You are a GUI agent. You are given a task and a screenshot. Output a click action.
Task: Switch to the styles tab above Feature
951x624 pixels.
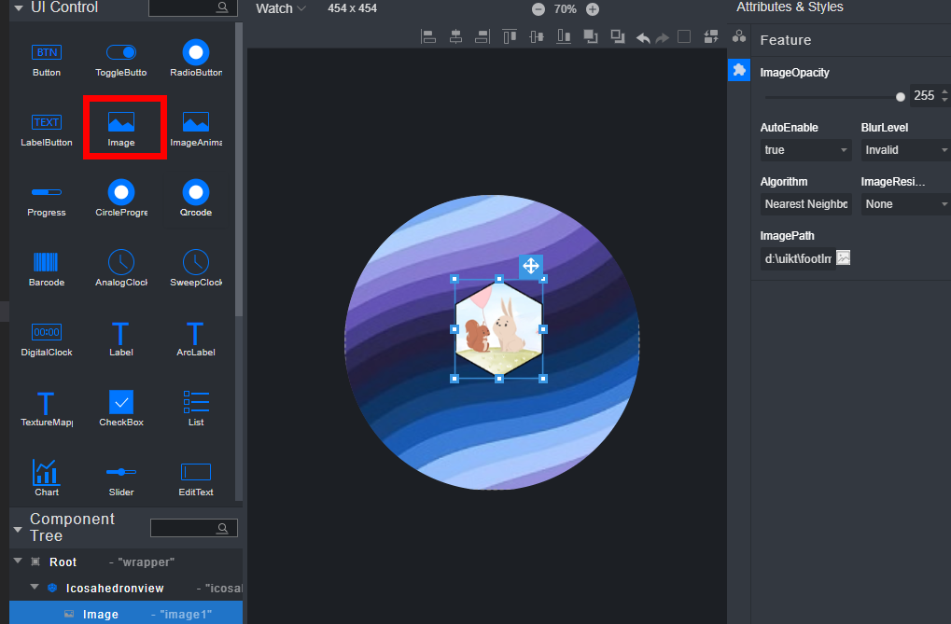[739, 36]
